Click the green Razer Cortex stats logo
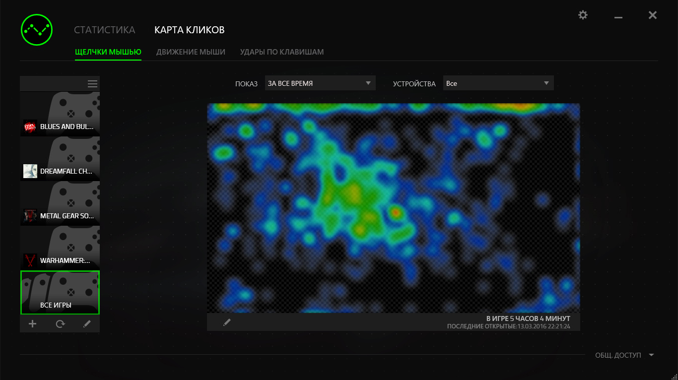This screenshot has width=678, height=380. point(36,29)
